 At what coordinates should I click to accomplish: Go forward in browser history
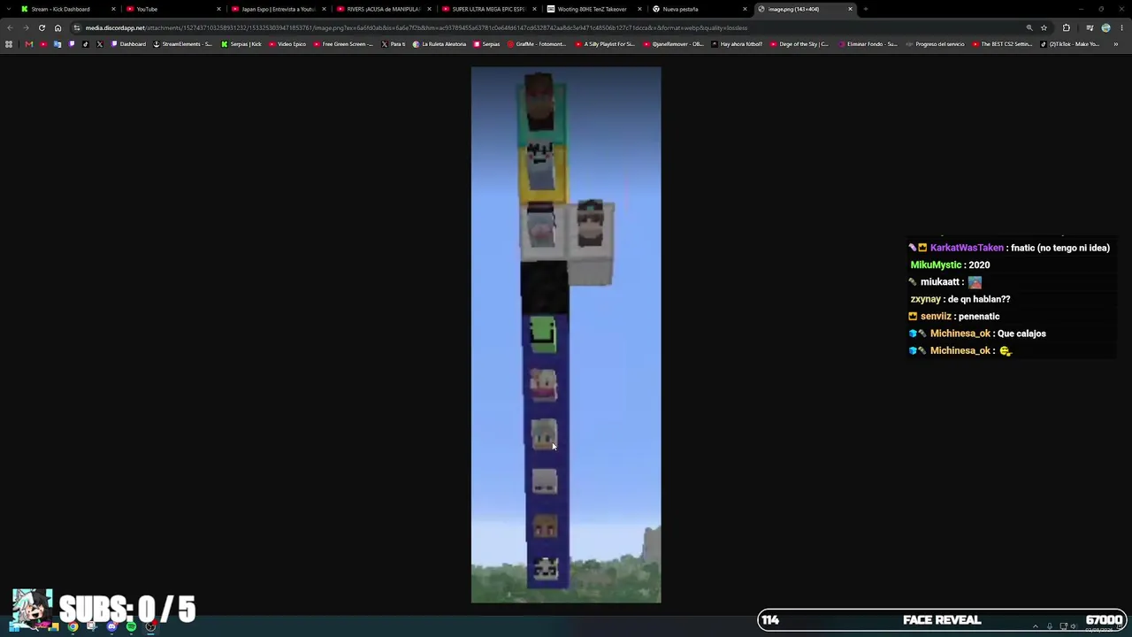(x=26, y=27)
